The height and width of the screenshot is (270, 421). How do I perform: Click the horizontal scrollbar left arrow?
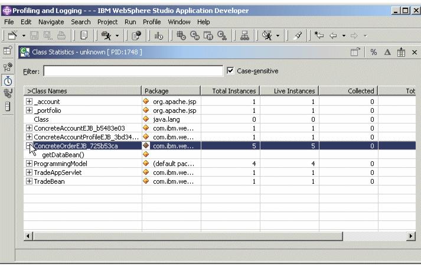[x=28, y=236]
